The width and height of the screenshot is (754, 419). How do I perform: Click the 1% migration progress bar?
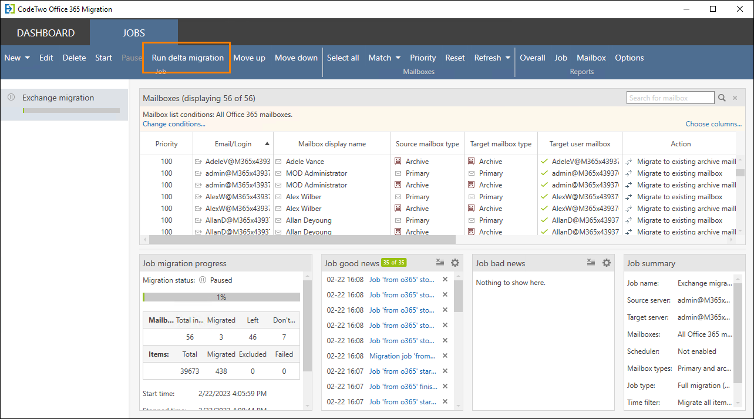(221, 297)
